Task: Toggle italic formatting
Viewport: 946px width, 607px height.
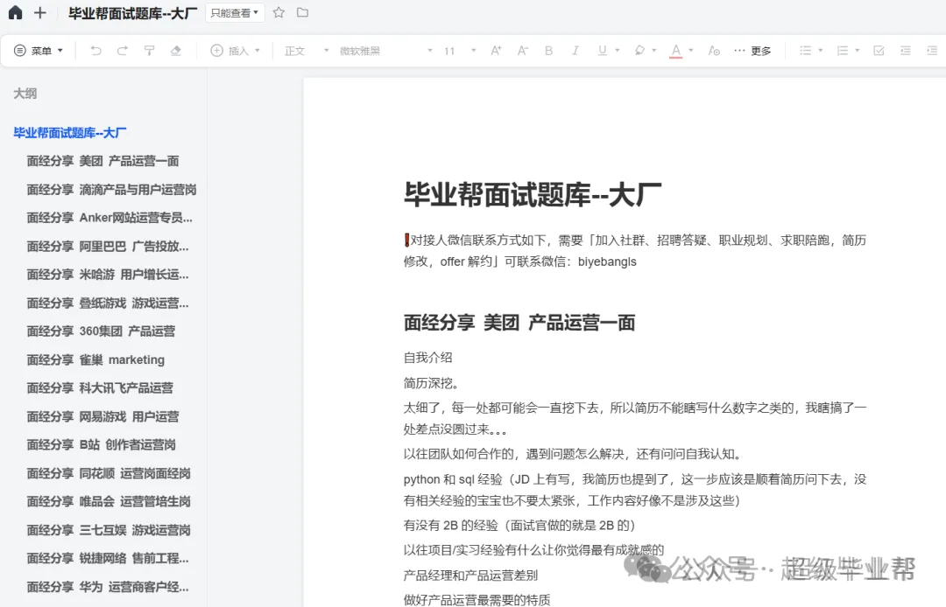Action: pos(575,51)
